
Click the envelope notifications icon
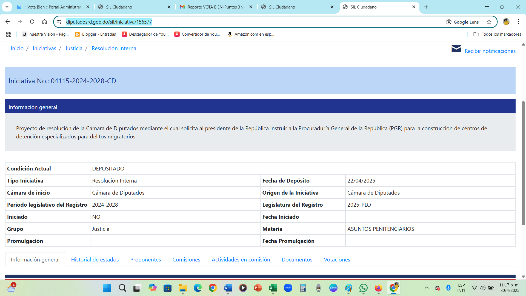pos(456,49)
